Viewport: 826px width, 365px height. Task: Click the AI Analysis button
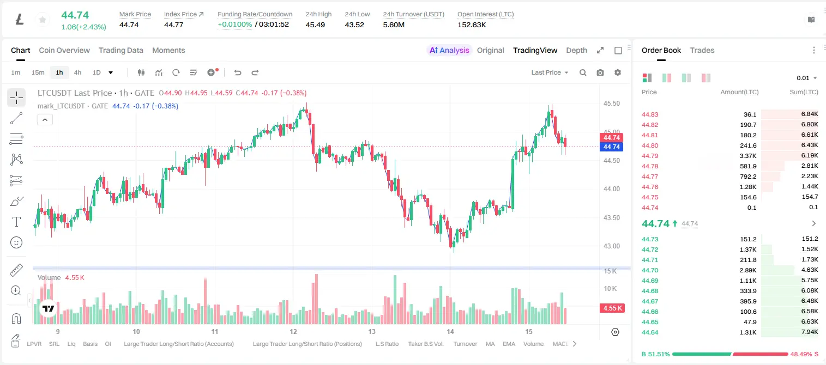coord(449,50)
